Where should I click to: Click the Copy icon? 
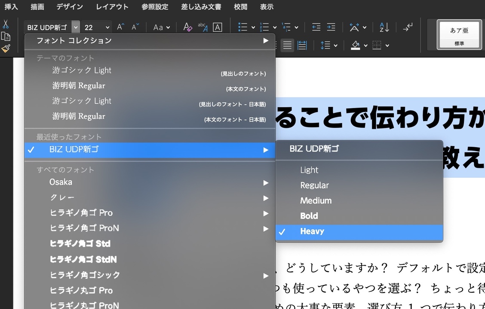tap(6, 36)
